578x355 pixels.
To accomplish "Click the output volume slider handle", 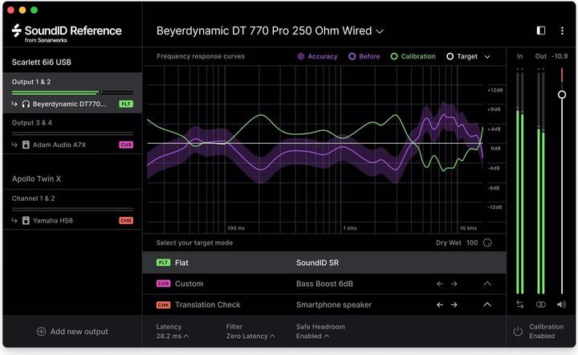I will click(562, 95).
